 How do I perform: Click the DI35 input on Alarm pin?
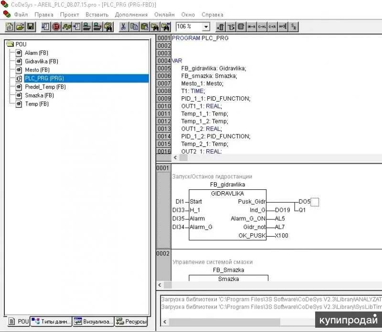point(178,218)
